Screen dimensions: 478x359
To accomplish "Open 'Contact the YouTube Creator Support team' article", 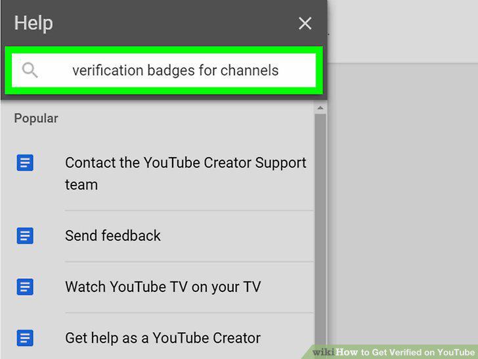I will (x=185, y=174).
